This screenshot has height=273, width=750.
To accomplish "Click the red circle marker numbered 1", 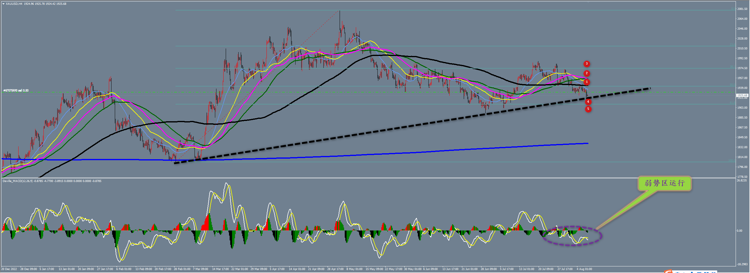I will pyautogui.click(x=587, y=82).
